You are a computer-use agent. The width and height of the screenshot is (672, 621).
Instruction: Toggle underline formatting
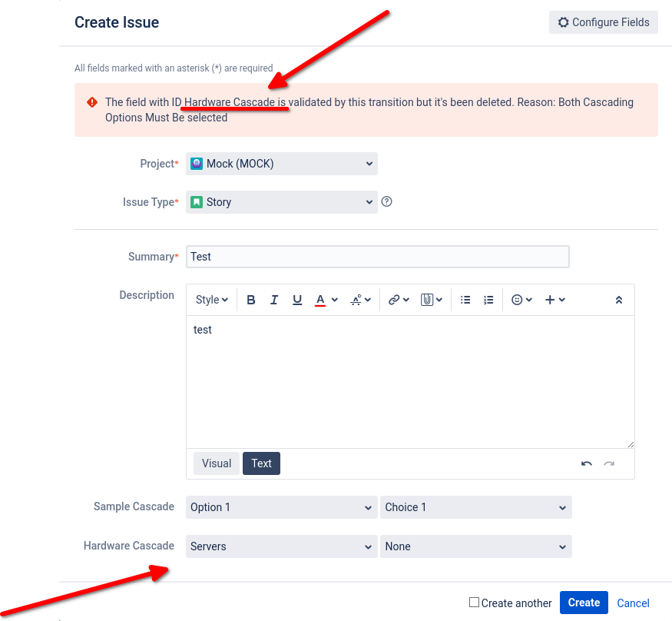pos(297,299)
